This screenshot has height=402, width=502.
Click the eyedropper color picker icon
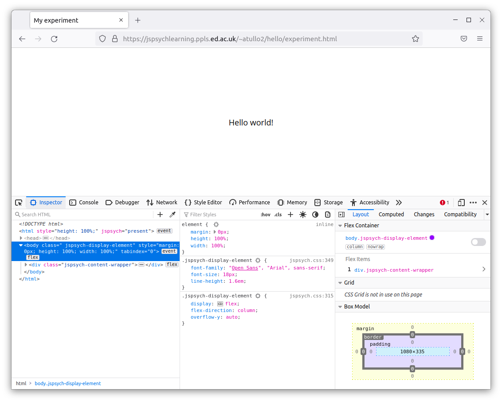tap(173, 215)
